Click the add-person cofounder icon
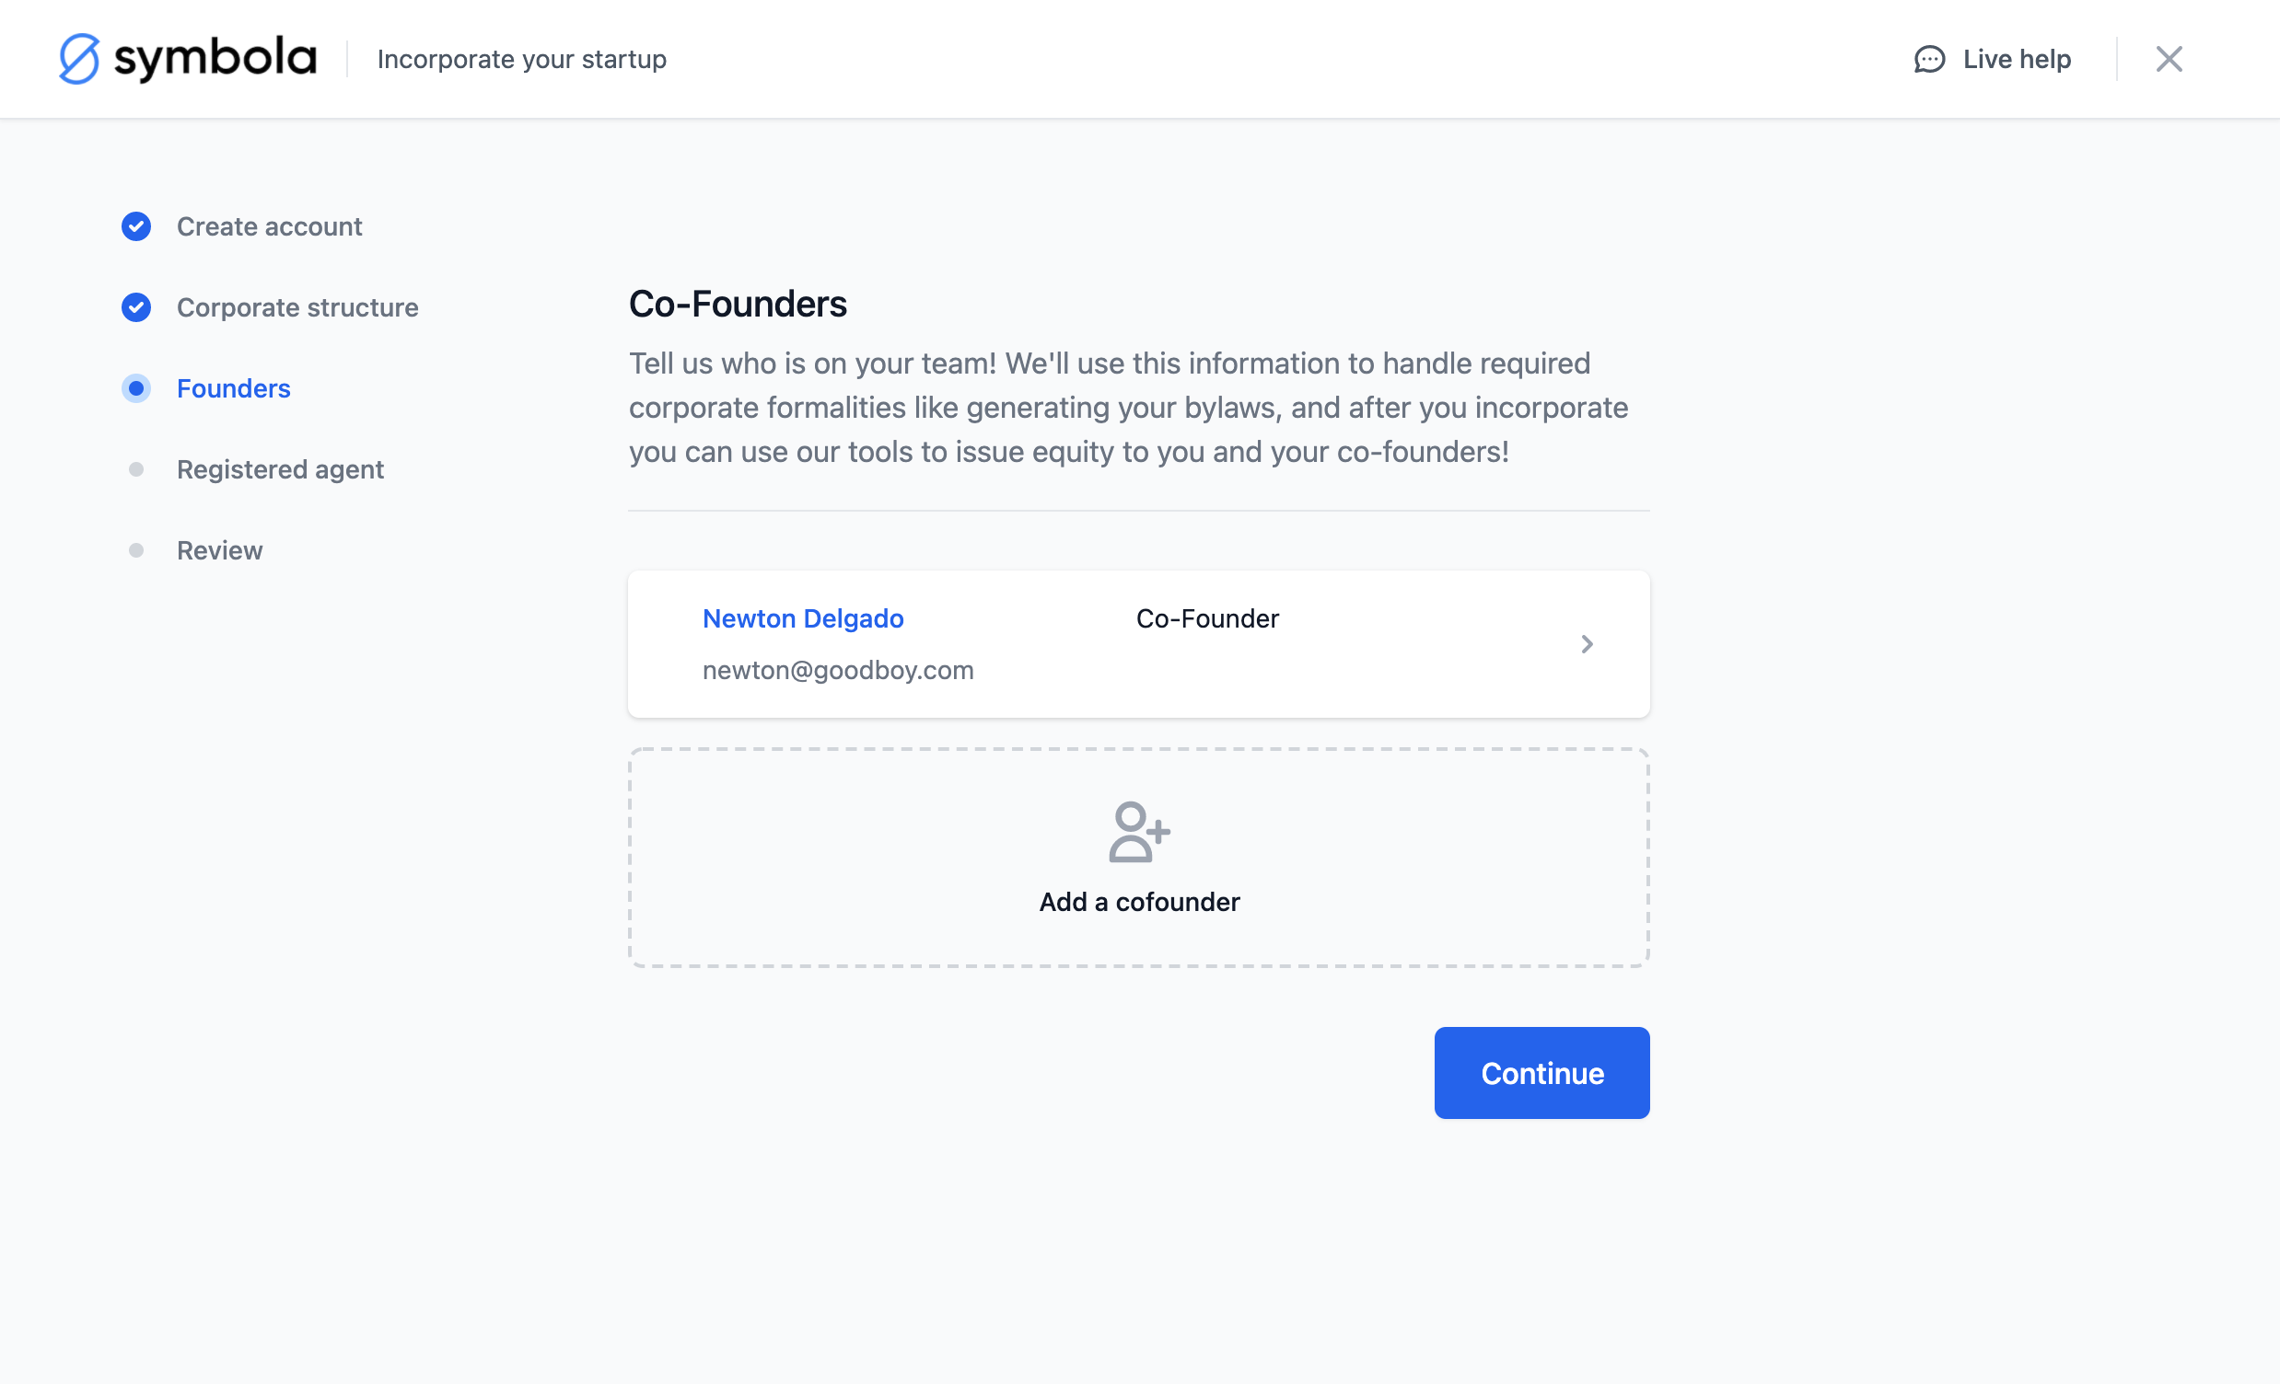The width and height of the screenshot is (2280, 1384). click(1138, 832)
